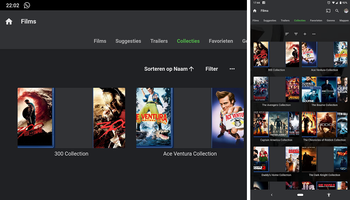
Task: Tap the filter icon in phone toolbar
Action: 296,34
